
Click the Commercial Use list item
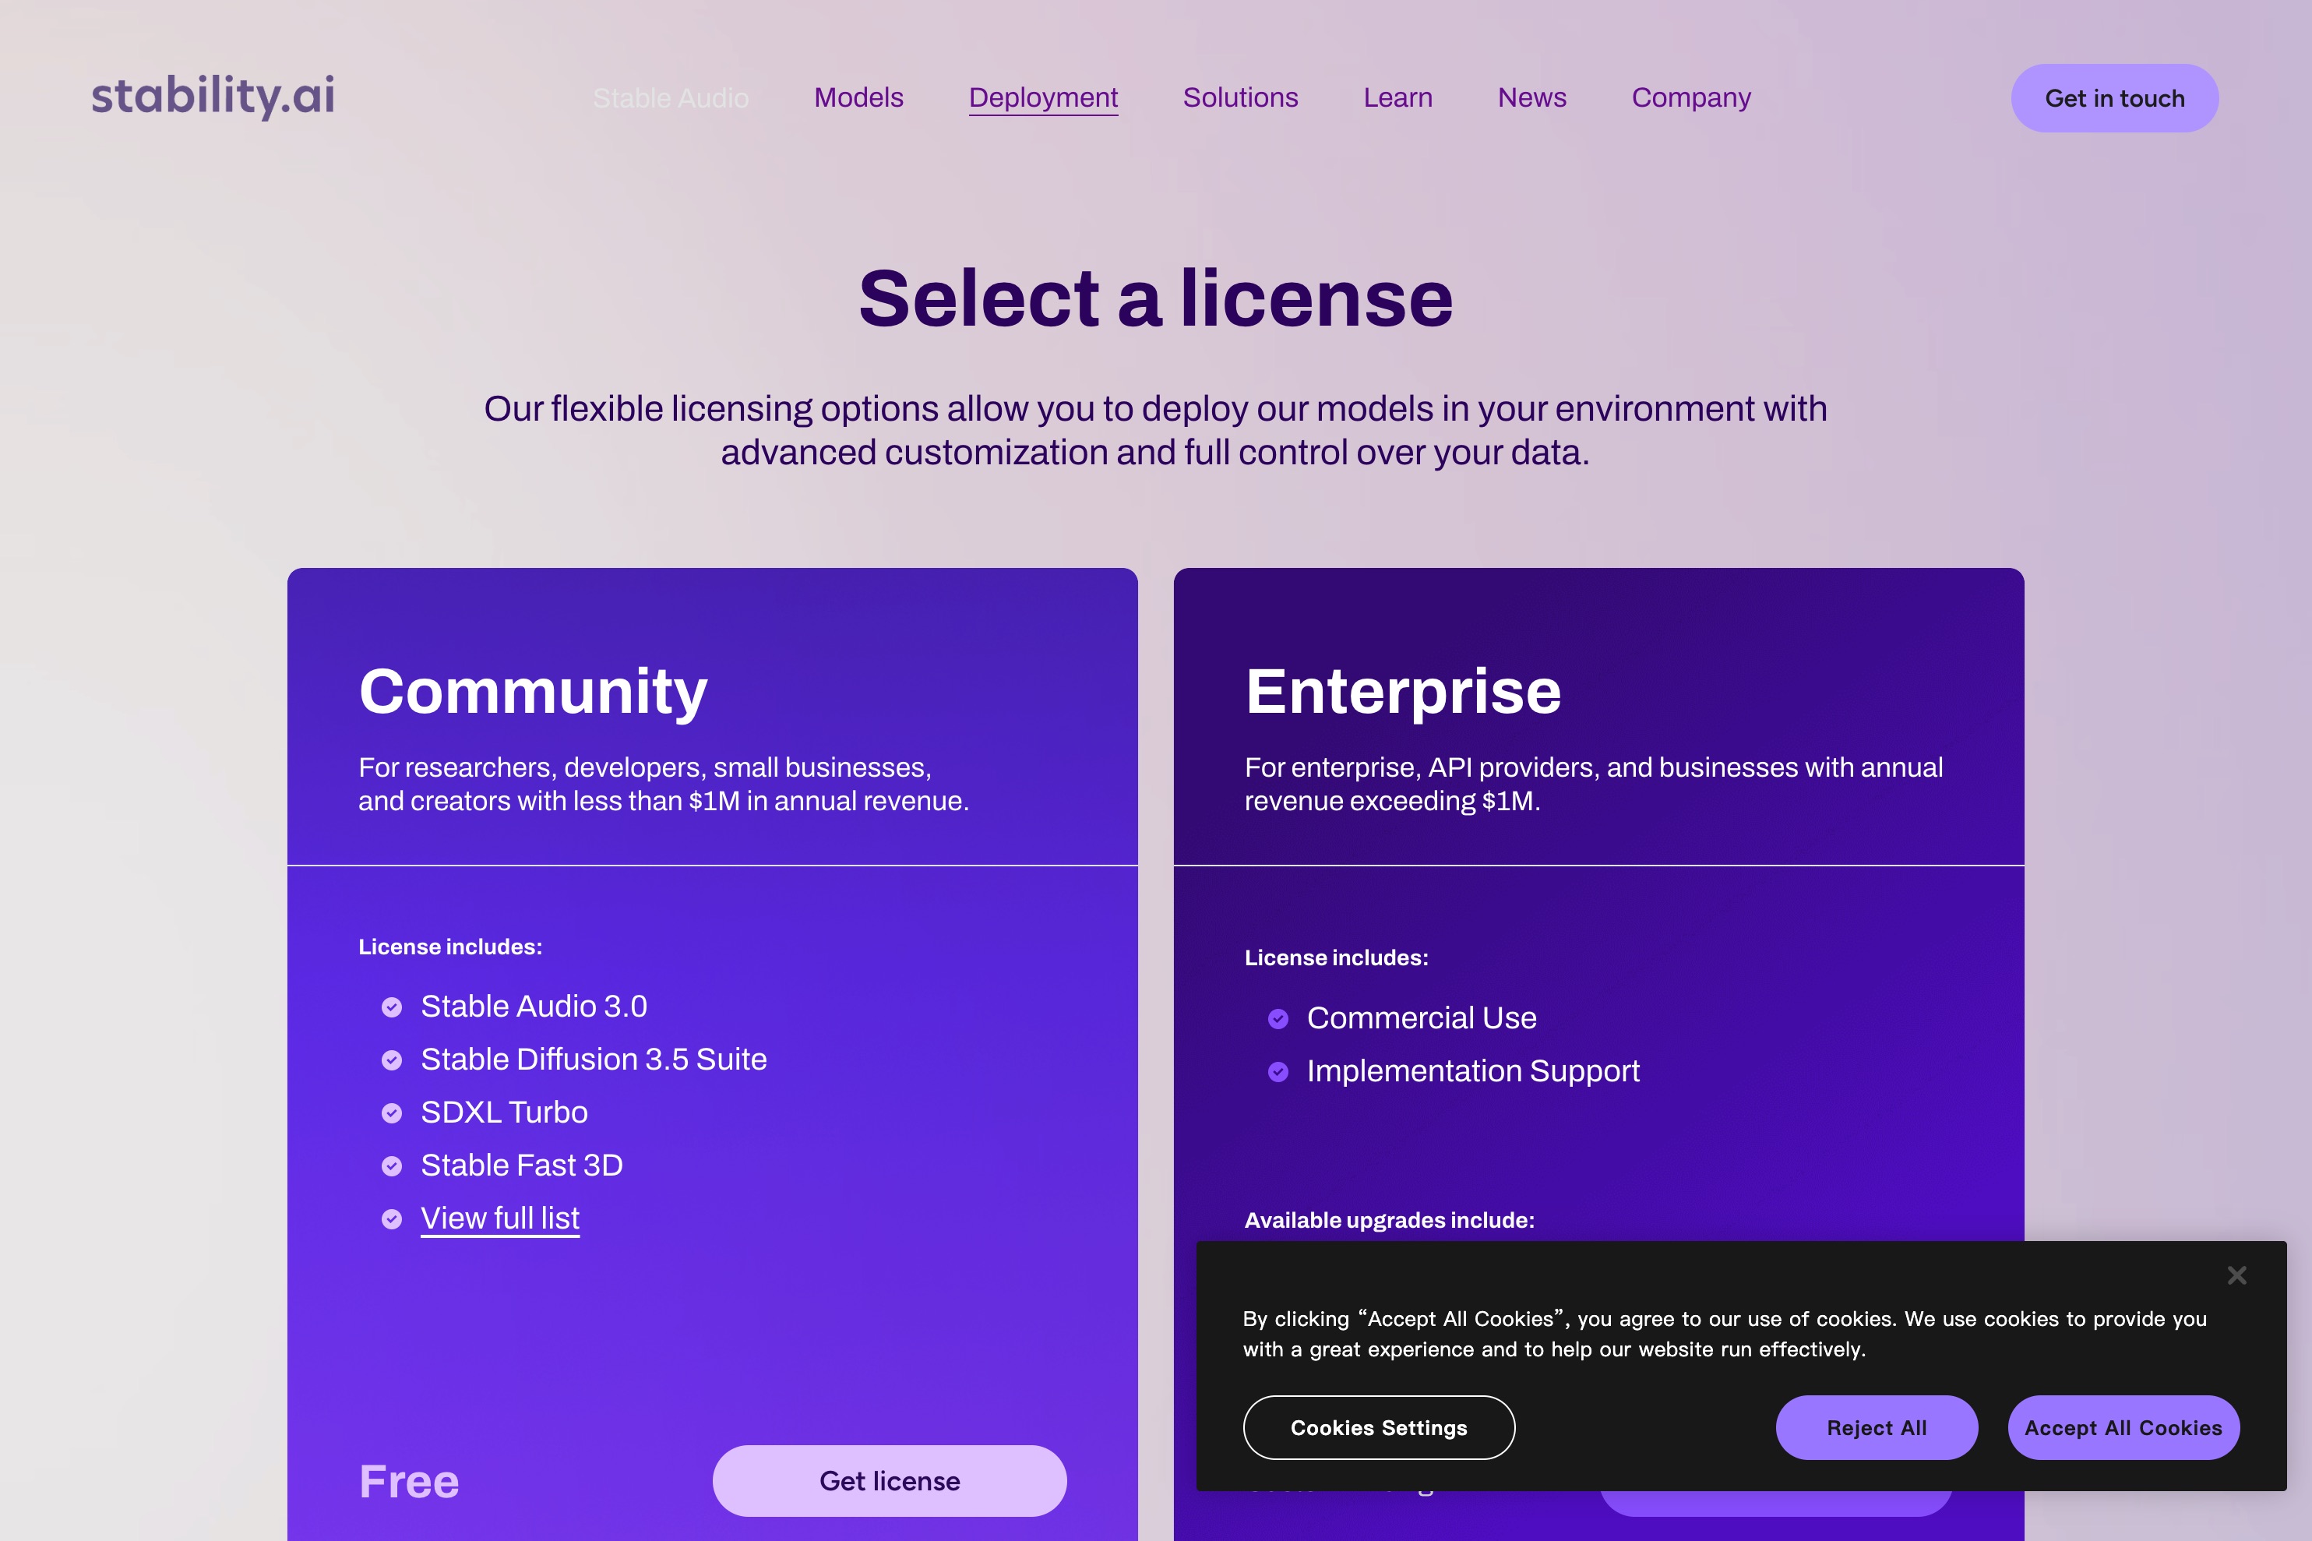(1422, 1018)
